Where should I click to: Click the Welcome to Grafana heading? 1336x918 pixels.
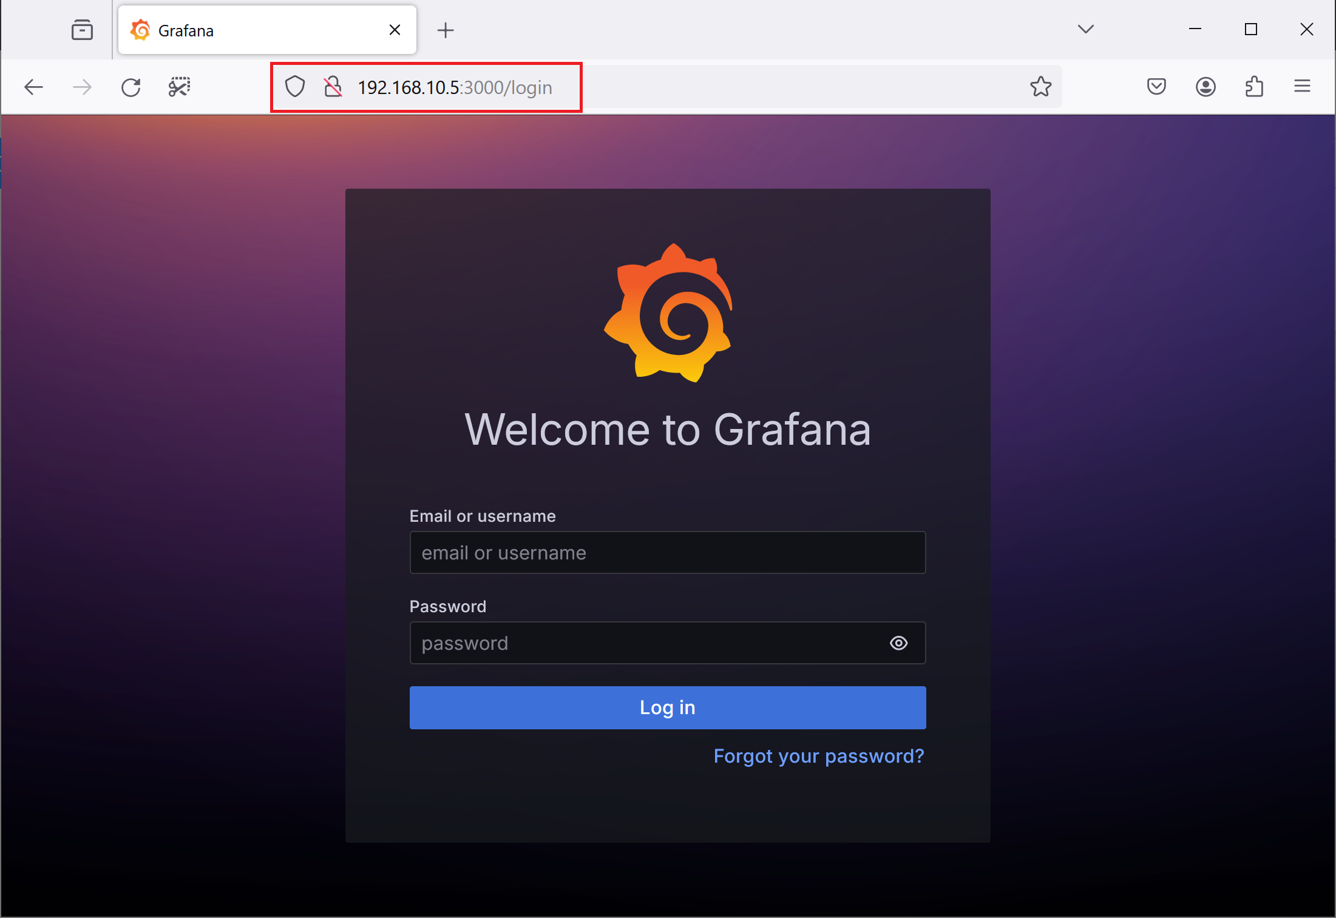668,430
